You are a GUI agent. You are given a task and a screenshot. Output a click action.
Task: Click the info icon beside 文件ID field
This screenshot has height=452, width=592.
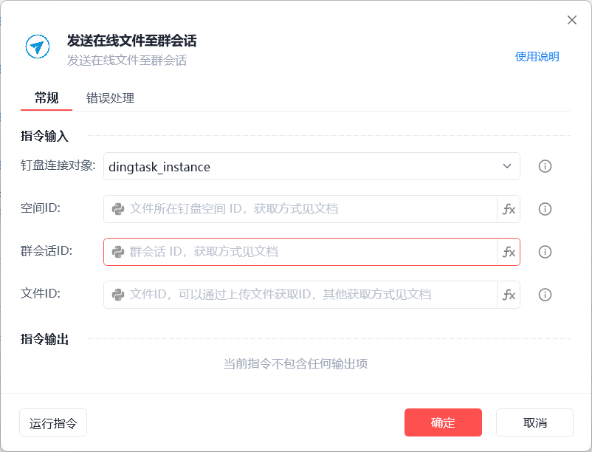coord(545,295)
